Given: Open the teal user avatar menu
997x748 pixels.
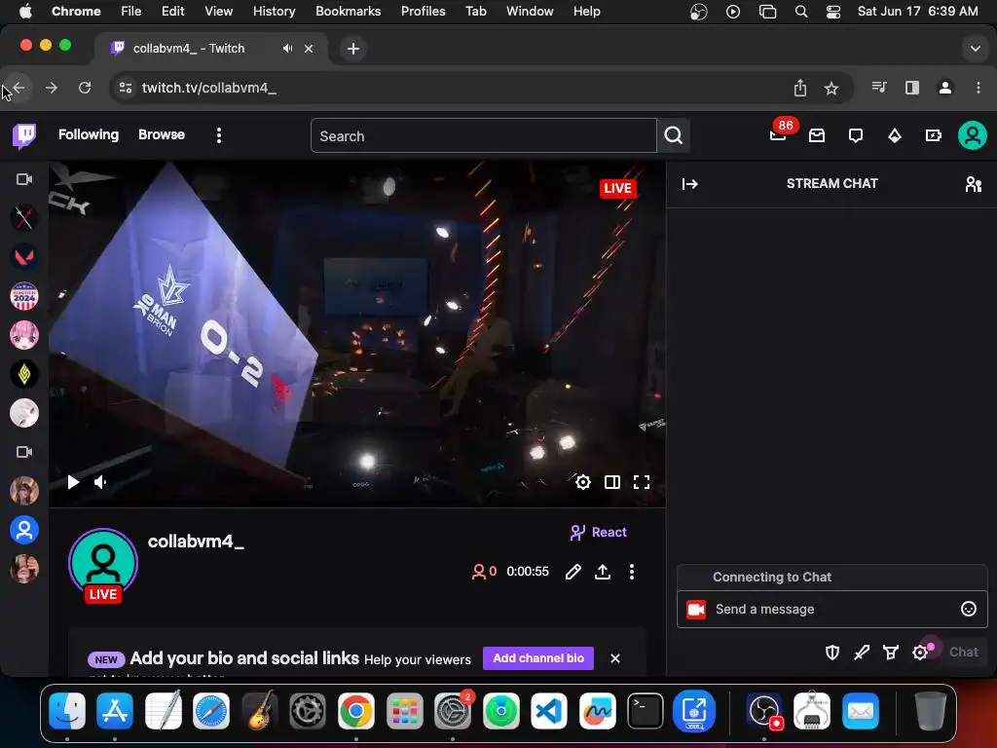Looking at the screenshot, I should coord(973,135).
